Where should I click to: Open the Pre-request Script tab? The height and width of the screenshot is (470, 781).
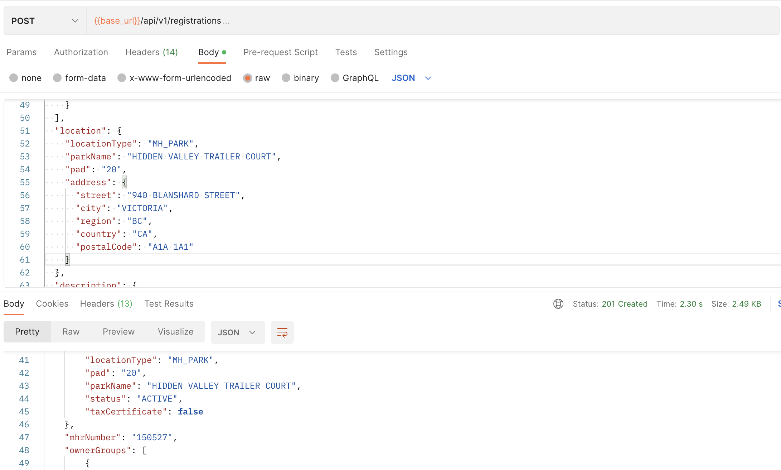[x=280, y=52]
